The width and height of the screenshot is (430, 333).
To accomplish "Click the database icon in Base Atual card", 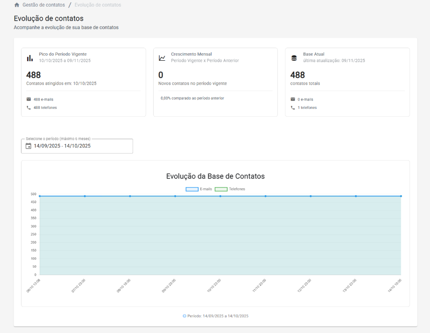I will coord(294,58).
